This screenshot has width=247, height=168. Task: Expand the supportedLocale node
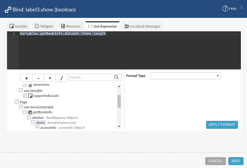tap(25, 96)
